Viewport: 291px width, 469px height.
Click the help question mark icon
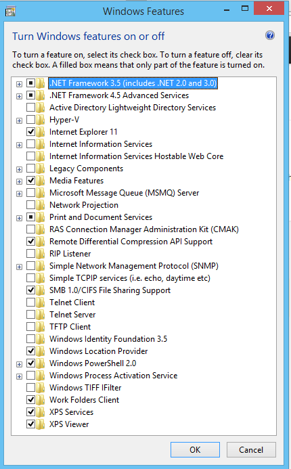270,36
